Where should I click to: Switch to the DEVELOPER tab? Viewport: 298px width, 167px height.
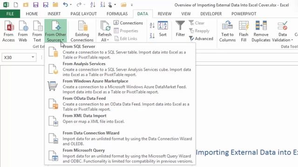pos(211,14)
